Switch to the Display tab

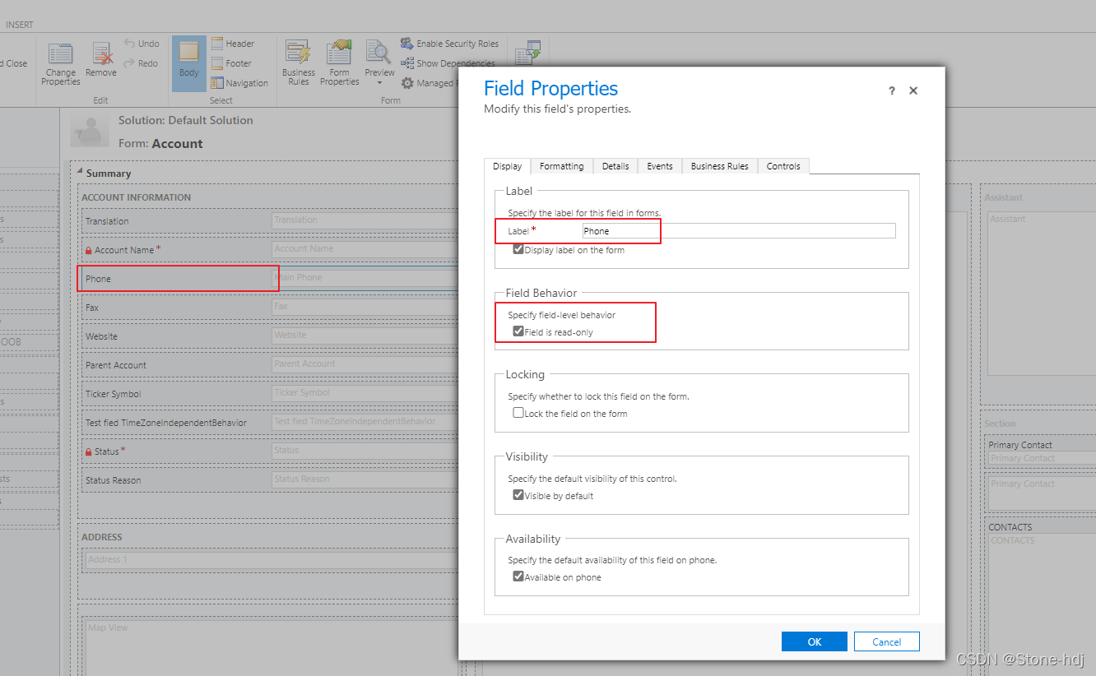507,166
